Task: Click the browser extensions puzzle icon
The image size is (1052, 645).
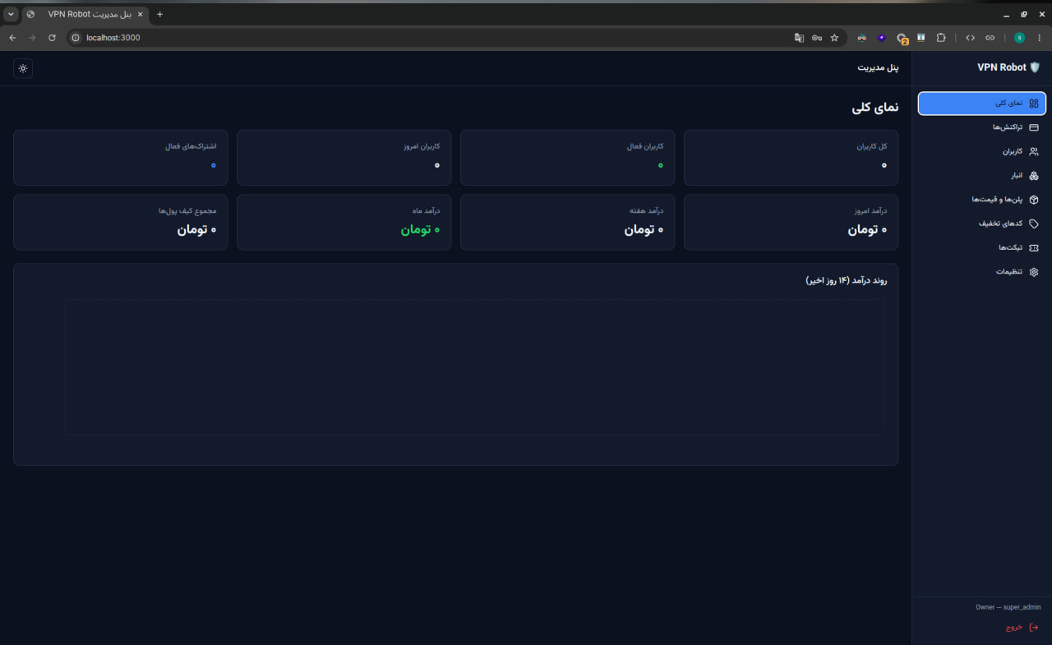Action: pos(941,38)
